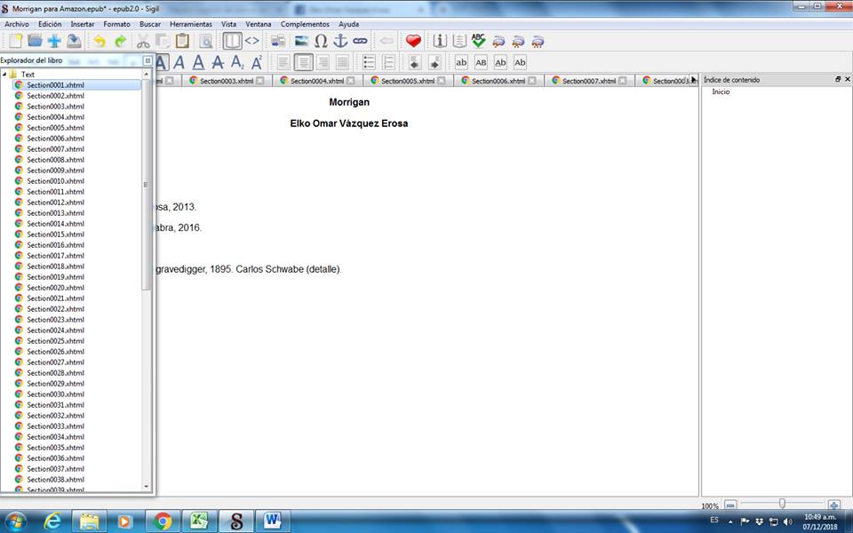Select Section0012.xhtml in the book browser
The height and width of the screenshot is (533, 853).
(x=55, y=203)
